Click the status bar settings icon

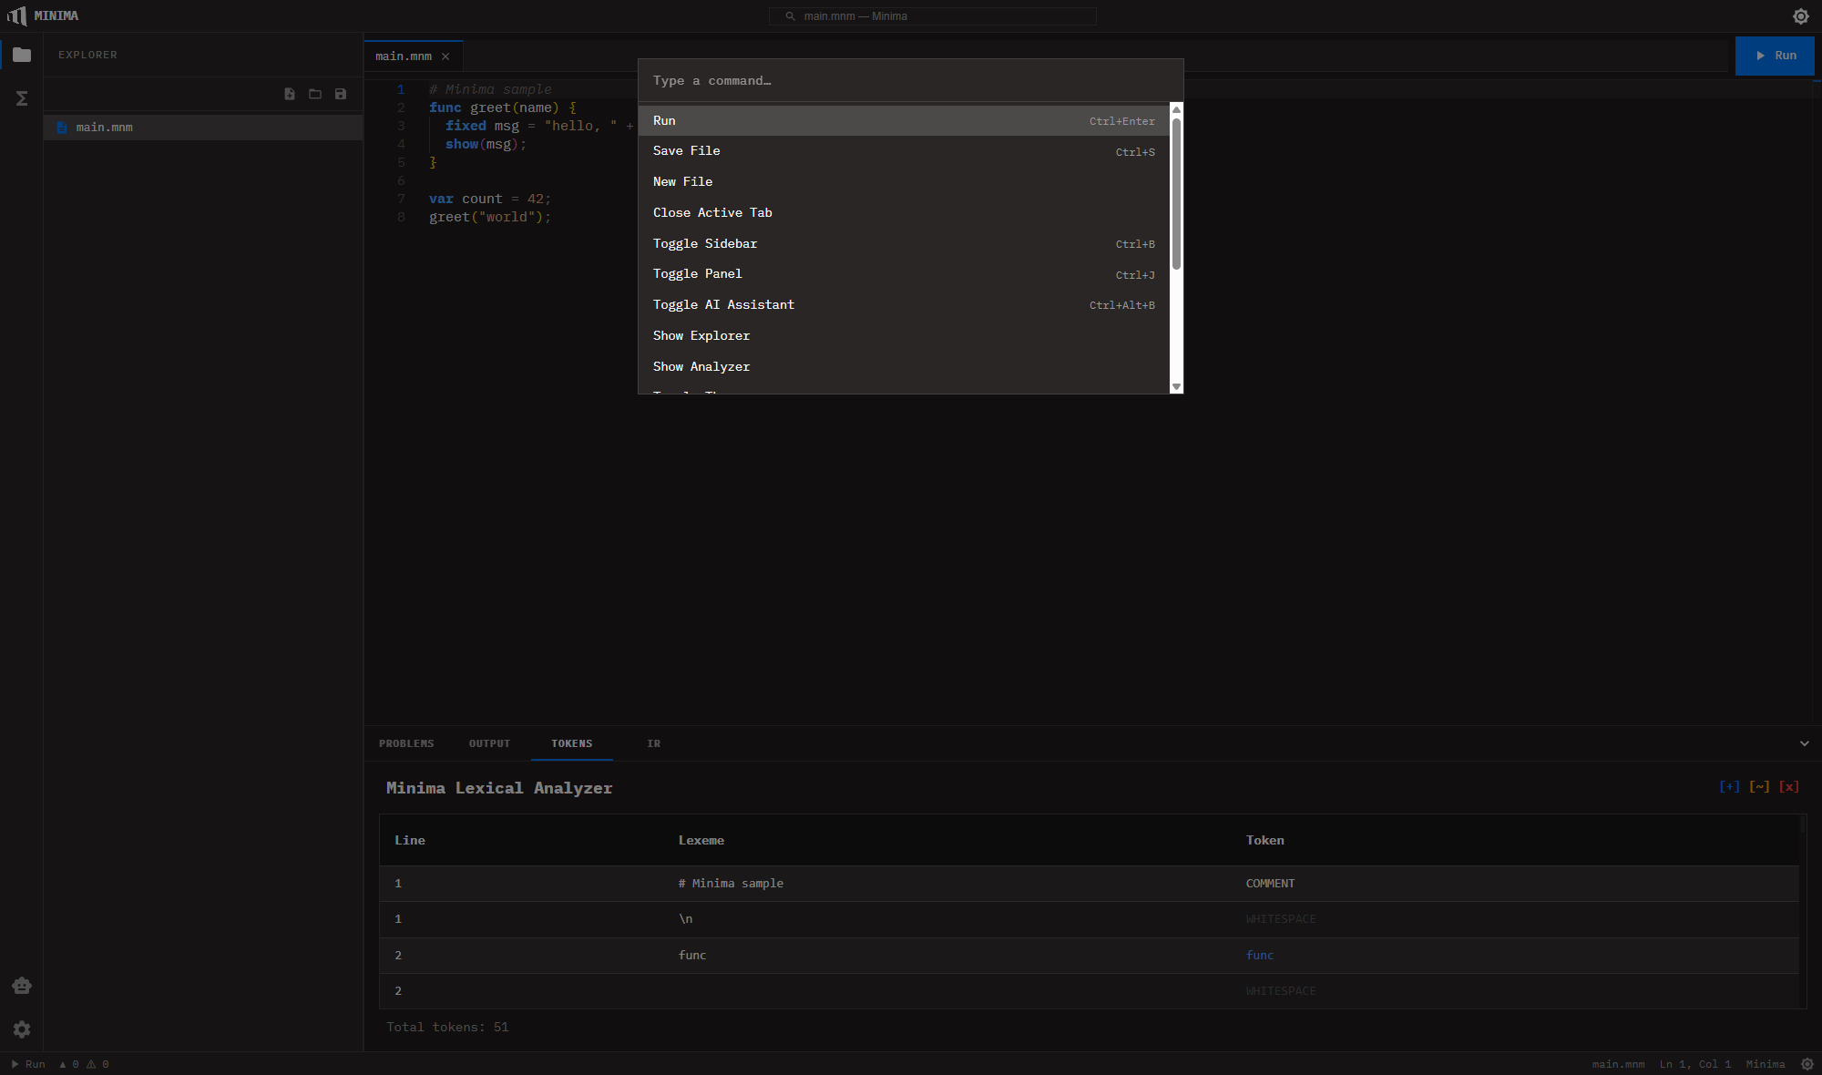tap(1807, 1064)
